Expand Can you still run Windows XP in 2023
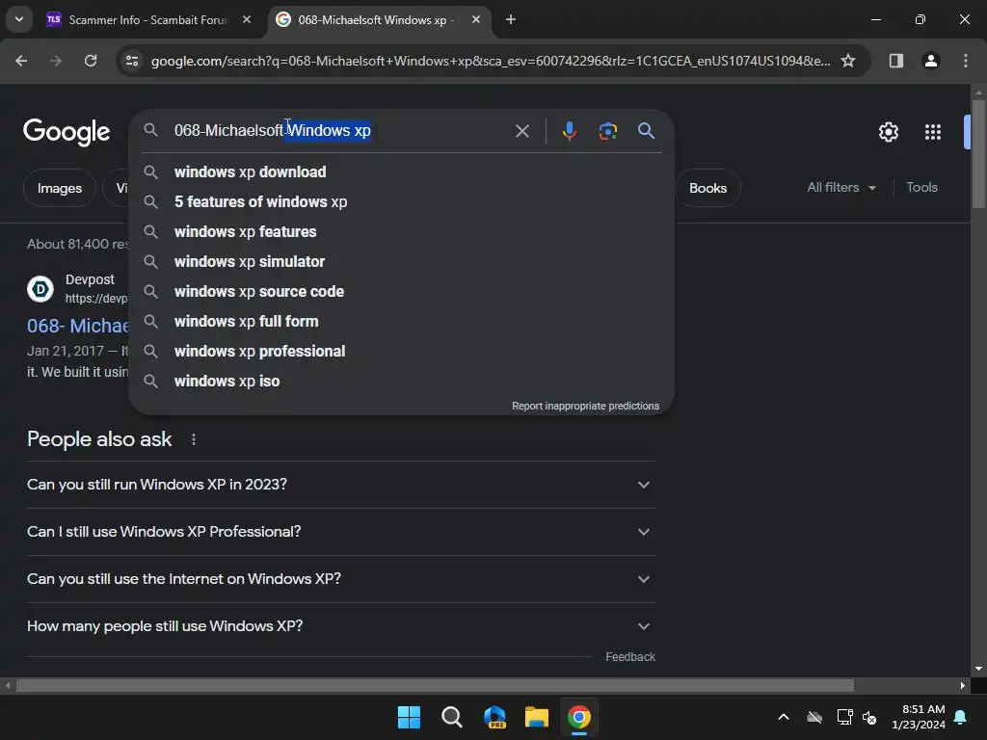The width and height of the screenshot is (987, 740). (x=340, y=484)
